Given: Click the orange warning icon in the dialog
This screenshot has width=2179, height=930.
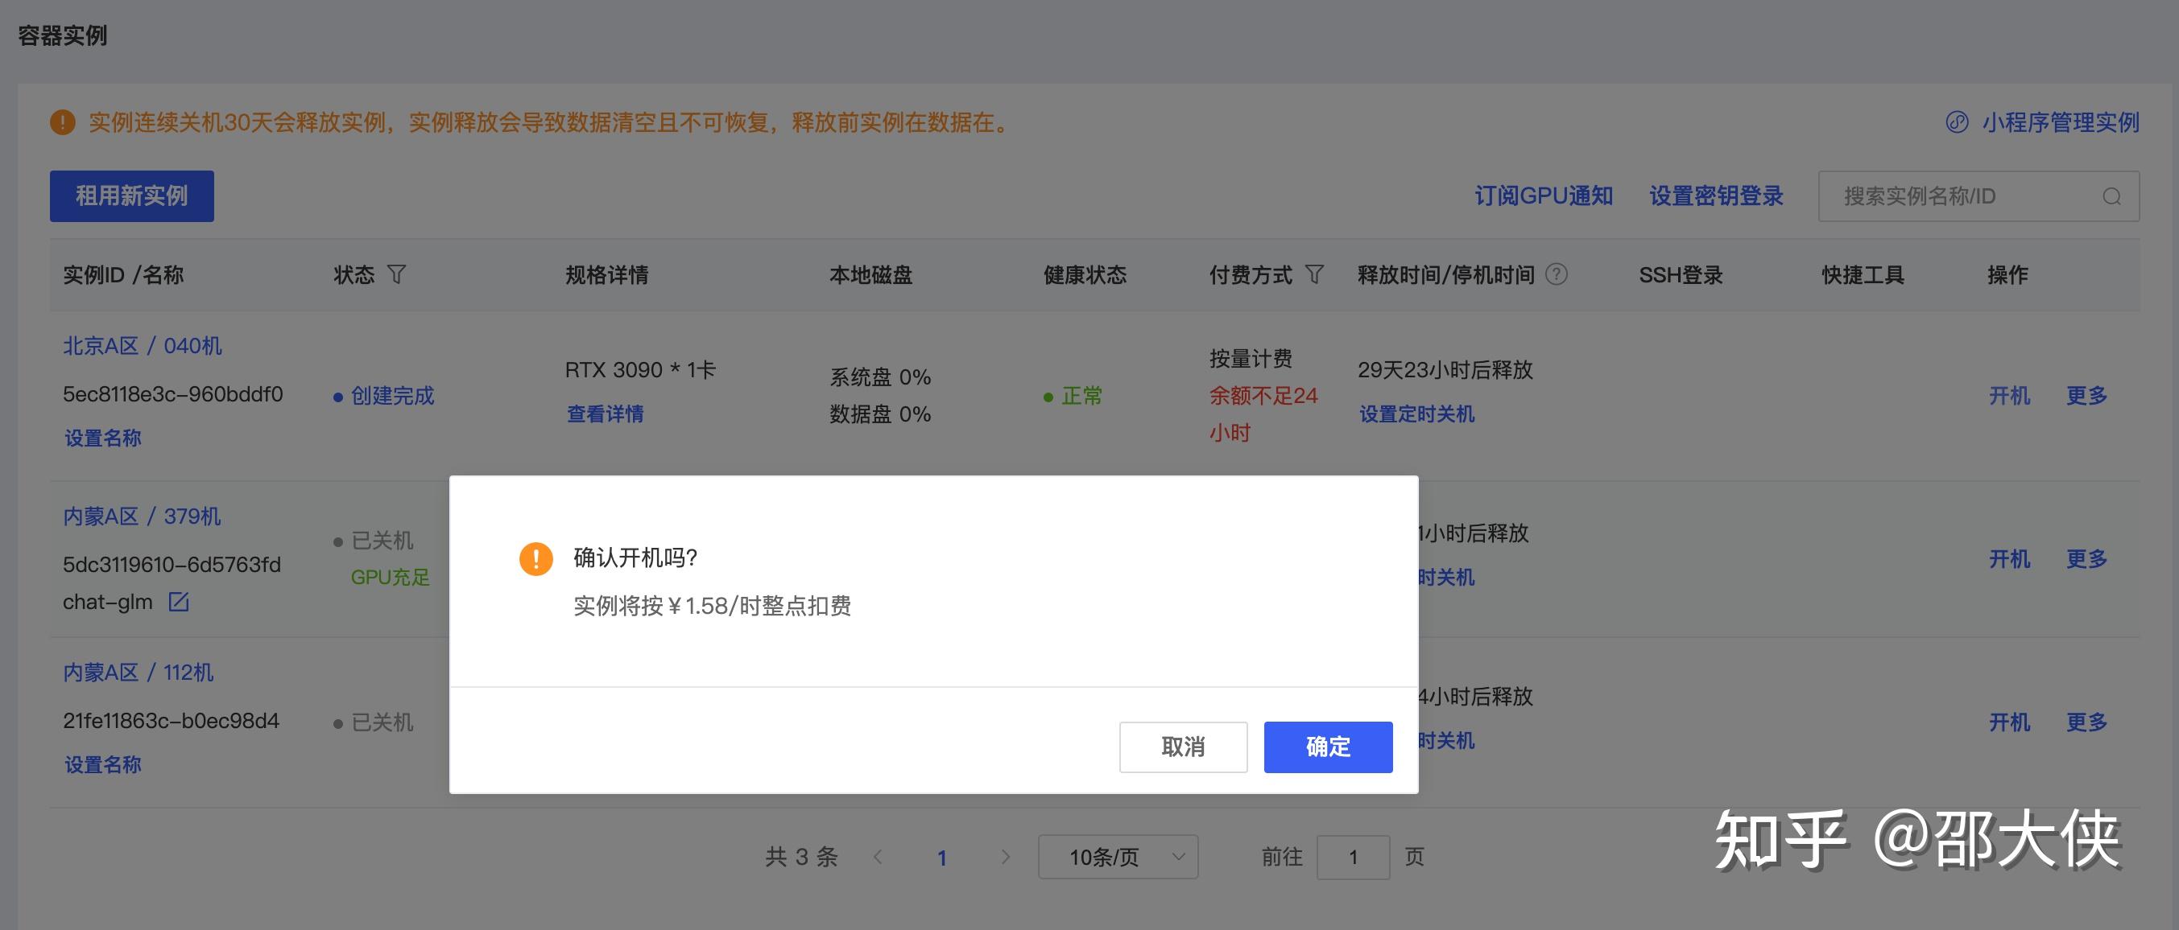Looking at the screenshot, I should point(535,558).
